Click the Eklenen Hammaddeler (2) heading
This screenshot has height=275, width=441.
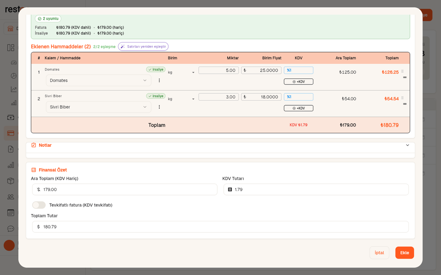click(61, 47)
